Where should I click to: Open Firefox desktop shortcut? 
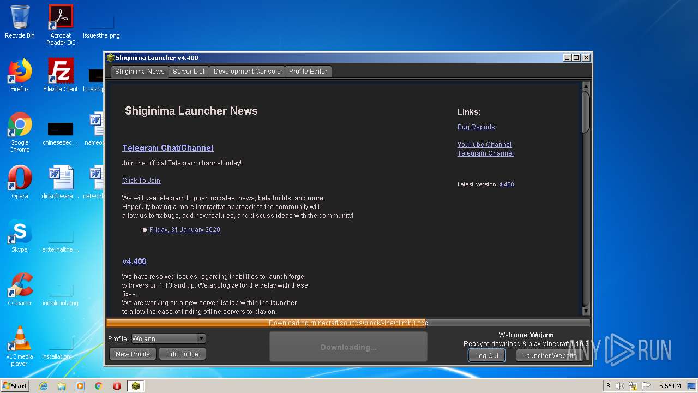pyautogui.click(x=20, y=75)
